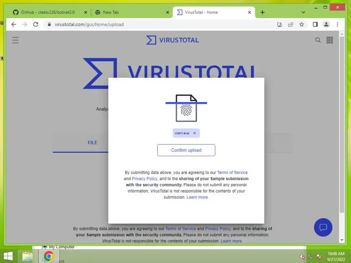Click bottom page Learn more link
The height and width of the screenshot is (263, 351).
231,241
